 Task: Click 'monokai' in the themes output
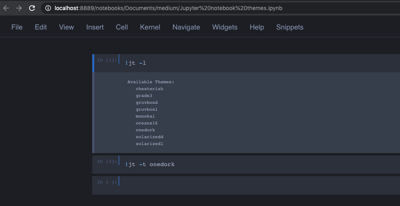[145, 116]
